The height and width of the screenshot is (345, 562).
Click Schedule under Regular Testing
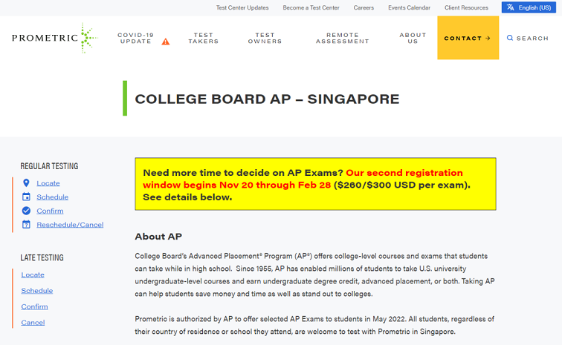coord(52,197)
